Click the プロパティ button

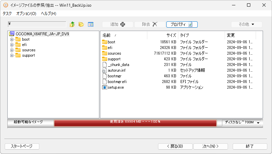coord(182,24)
